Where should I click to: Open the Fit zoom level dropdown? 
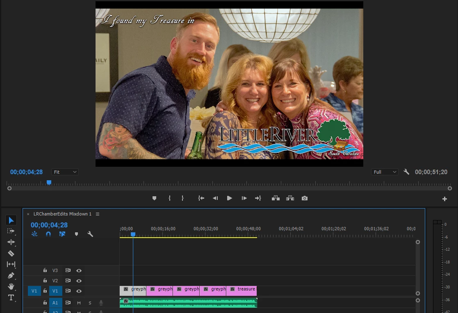tap(65, 172)
